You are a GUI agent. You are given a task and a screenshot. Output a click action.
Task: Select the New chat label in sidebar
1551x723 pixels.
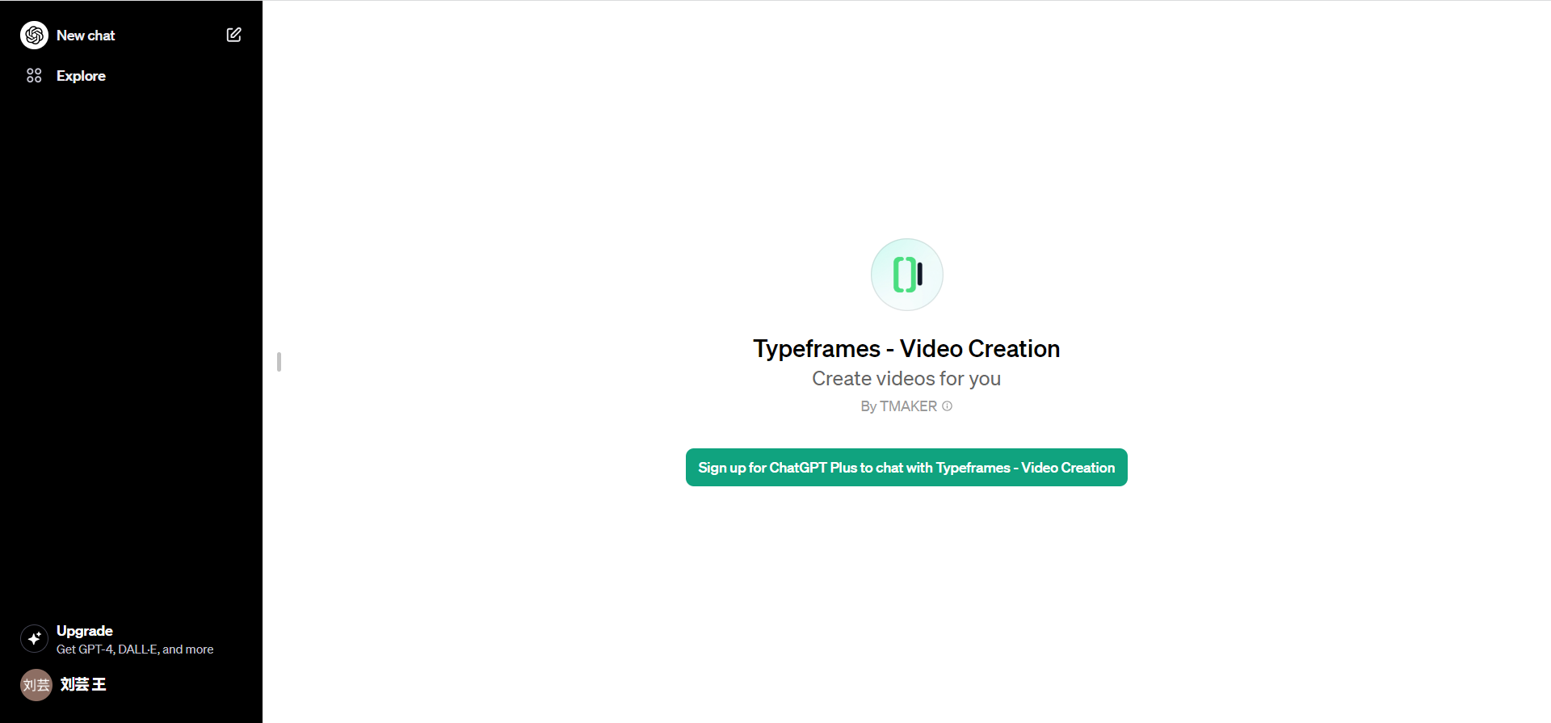(x=86, y=36)
